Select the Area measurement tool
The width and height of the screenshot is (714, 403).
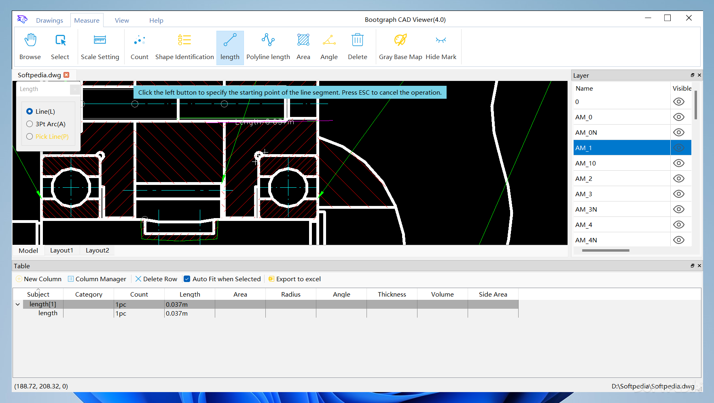click(x=303, y=47)
